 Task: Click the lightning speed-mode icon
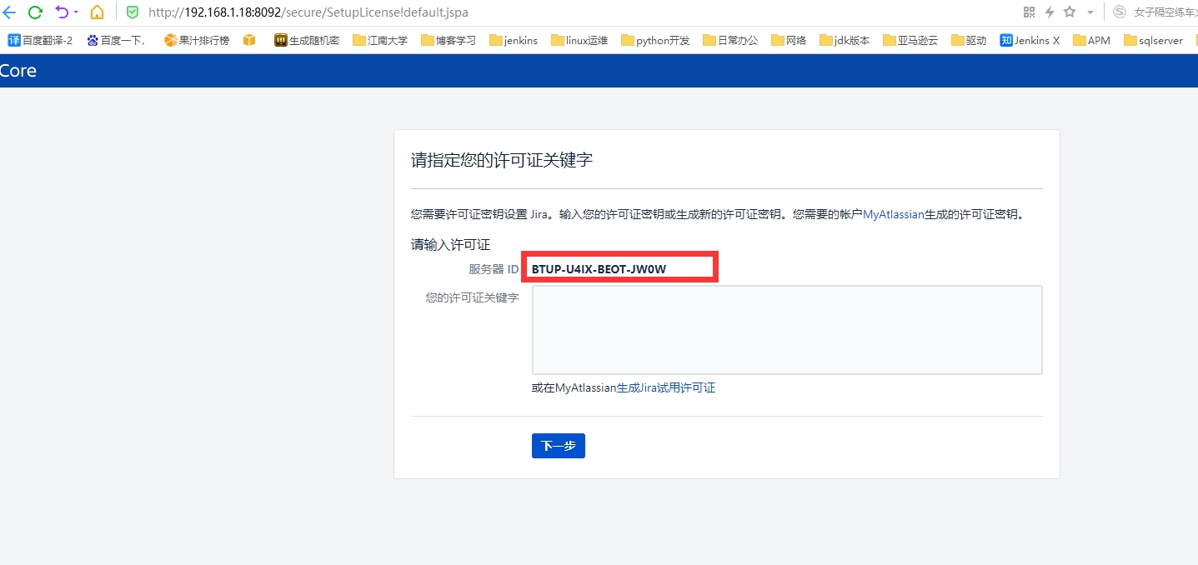coord(1050,12)
